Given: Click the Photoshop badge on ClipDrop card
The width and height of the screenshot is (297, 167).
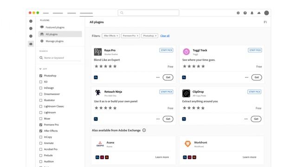Looking at the screenshot, I should (184, 119).
